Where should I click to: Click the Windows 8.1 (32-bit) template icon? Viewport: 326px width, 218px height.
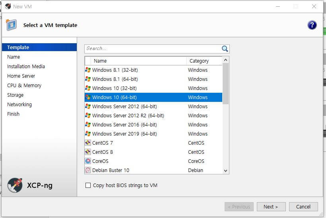[88, 70]
